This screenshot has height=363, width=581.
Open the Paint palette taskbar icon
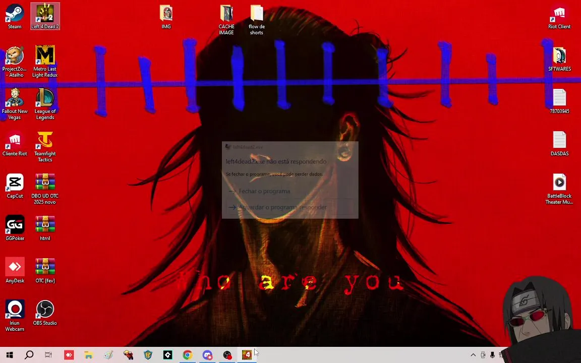108,355
